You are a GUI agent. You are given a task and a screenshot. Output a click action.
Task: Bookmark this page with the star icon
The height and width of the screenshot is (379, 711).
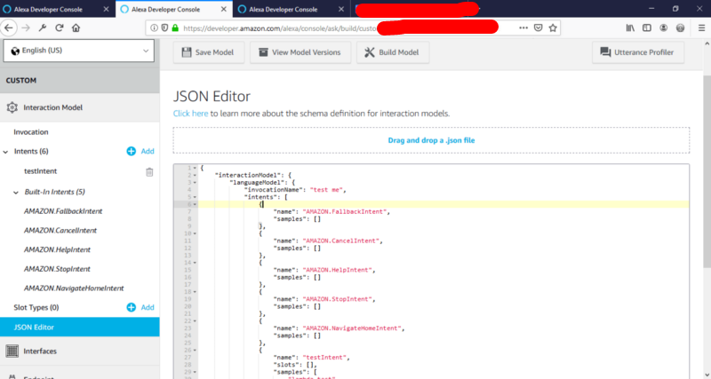553,28
